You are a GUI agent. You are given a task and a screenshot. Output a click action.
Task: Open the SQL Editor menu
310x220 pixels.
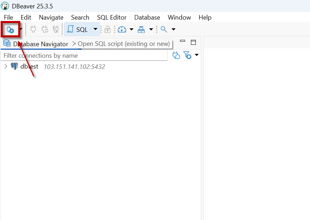[x=111, y=17]
